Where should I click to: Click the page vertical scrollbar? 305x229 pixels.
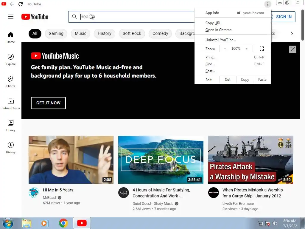tap(303, 25)
